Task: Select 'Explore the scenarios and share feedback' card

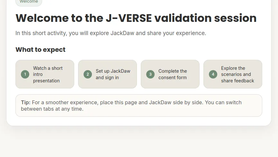Action: click(x=233, y=74)
